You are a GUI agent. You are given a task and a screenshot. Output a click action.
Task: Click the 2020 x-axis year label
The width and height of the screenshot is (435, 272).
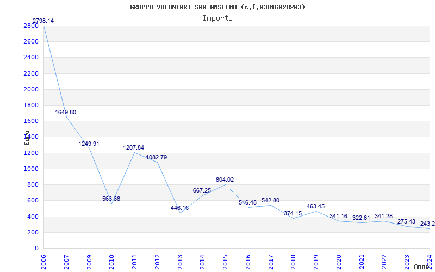pyautogui.click(x=339, y=262)
